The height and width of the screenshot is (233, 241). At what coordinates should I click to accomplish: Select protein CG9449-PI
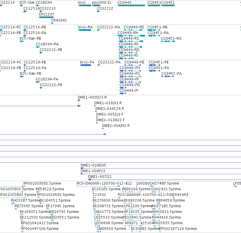(x=123, y=93)
